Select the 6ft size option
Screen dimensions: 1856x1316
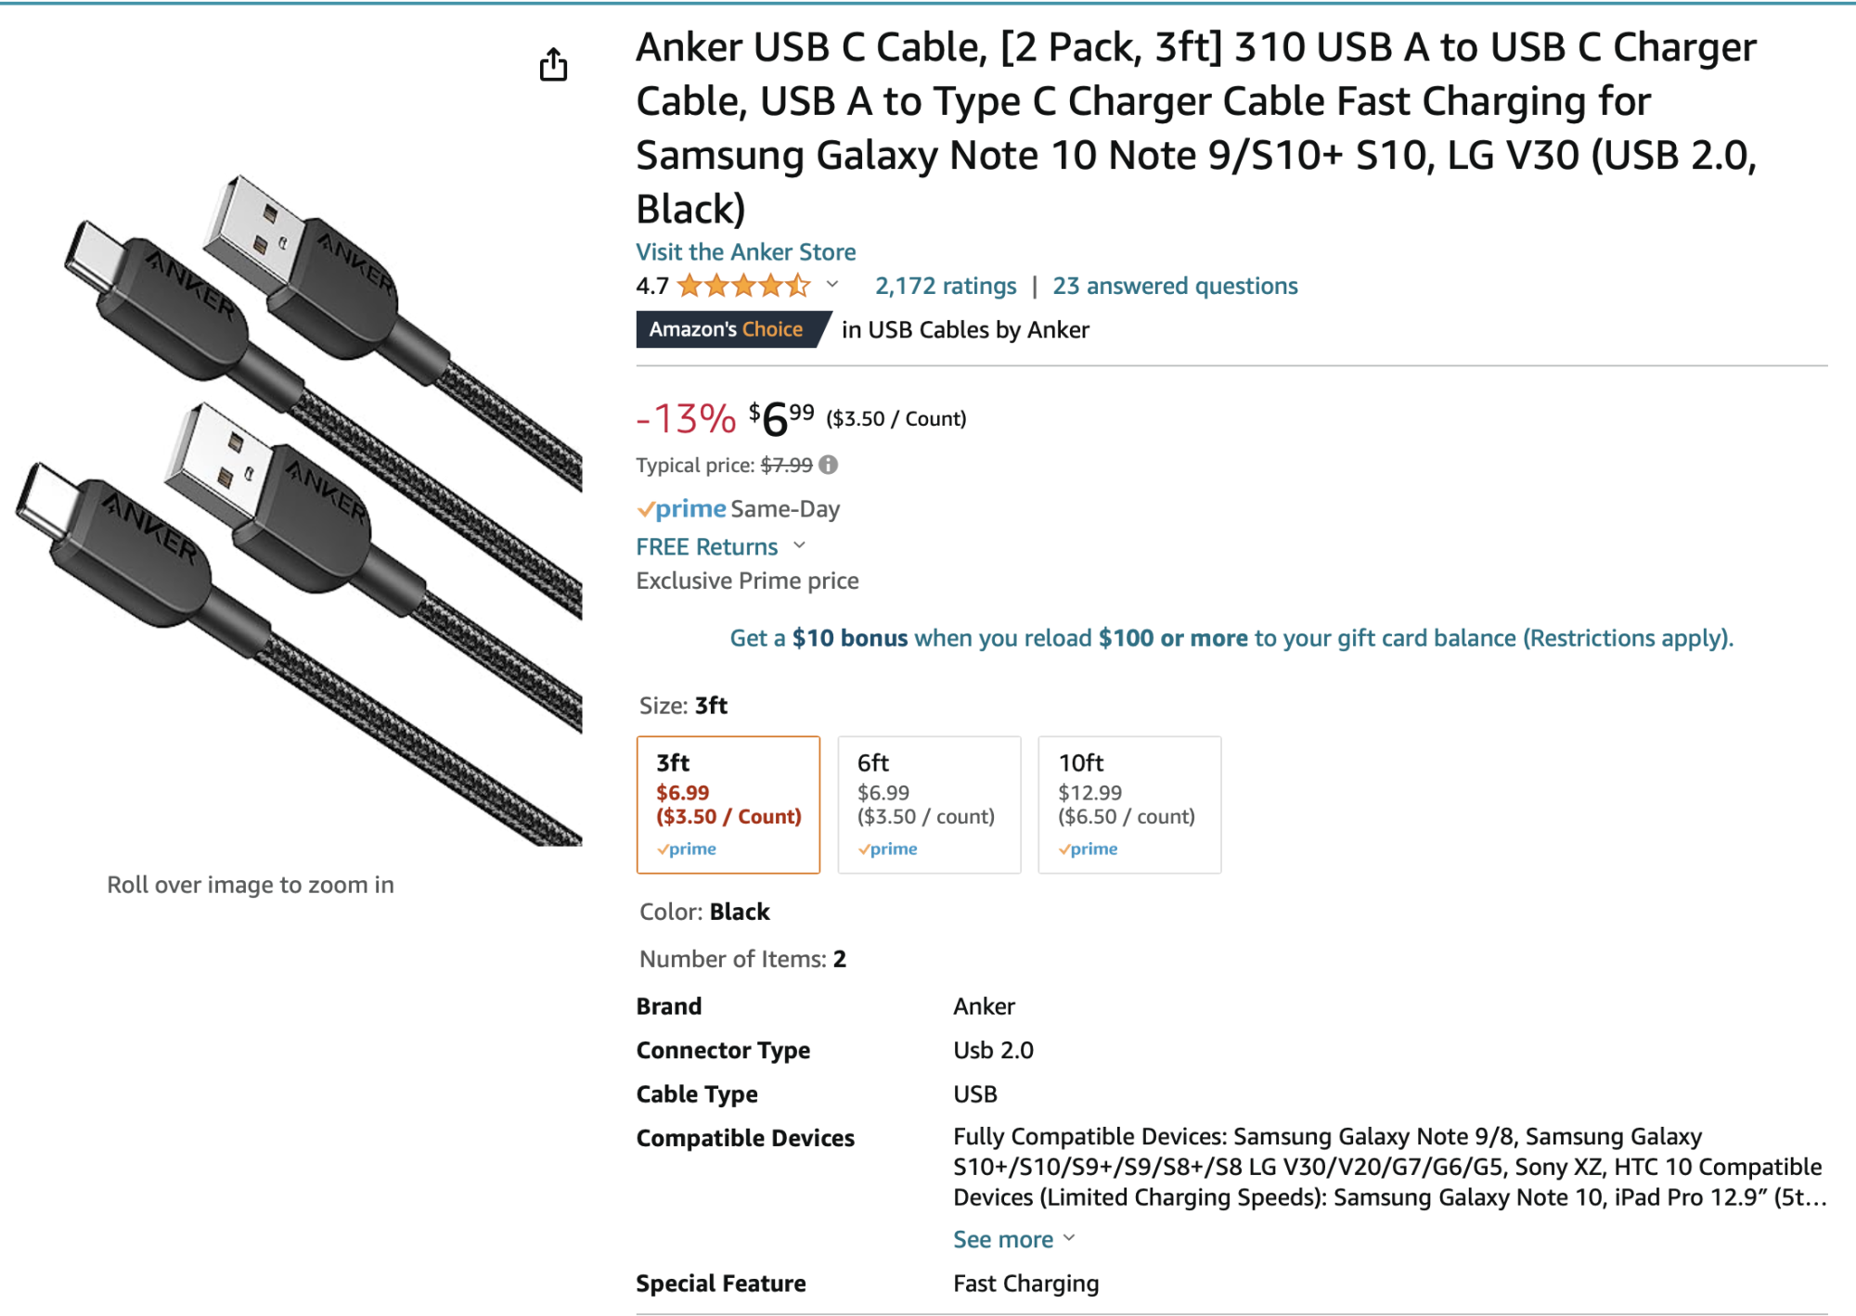(x=929, y=803)
